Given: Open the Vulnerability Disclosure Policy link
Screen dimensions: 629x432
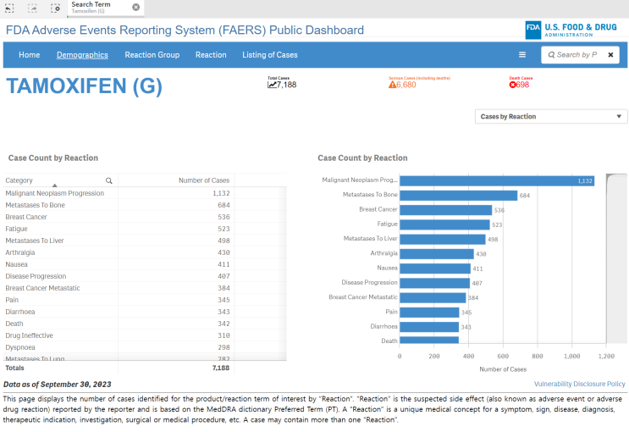Looking at the screenshot, I should click(579, 384).
